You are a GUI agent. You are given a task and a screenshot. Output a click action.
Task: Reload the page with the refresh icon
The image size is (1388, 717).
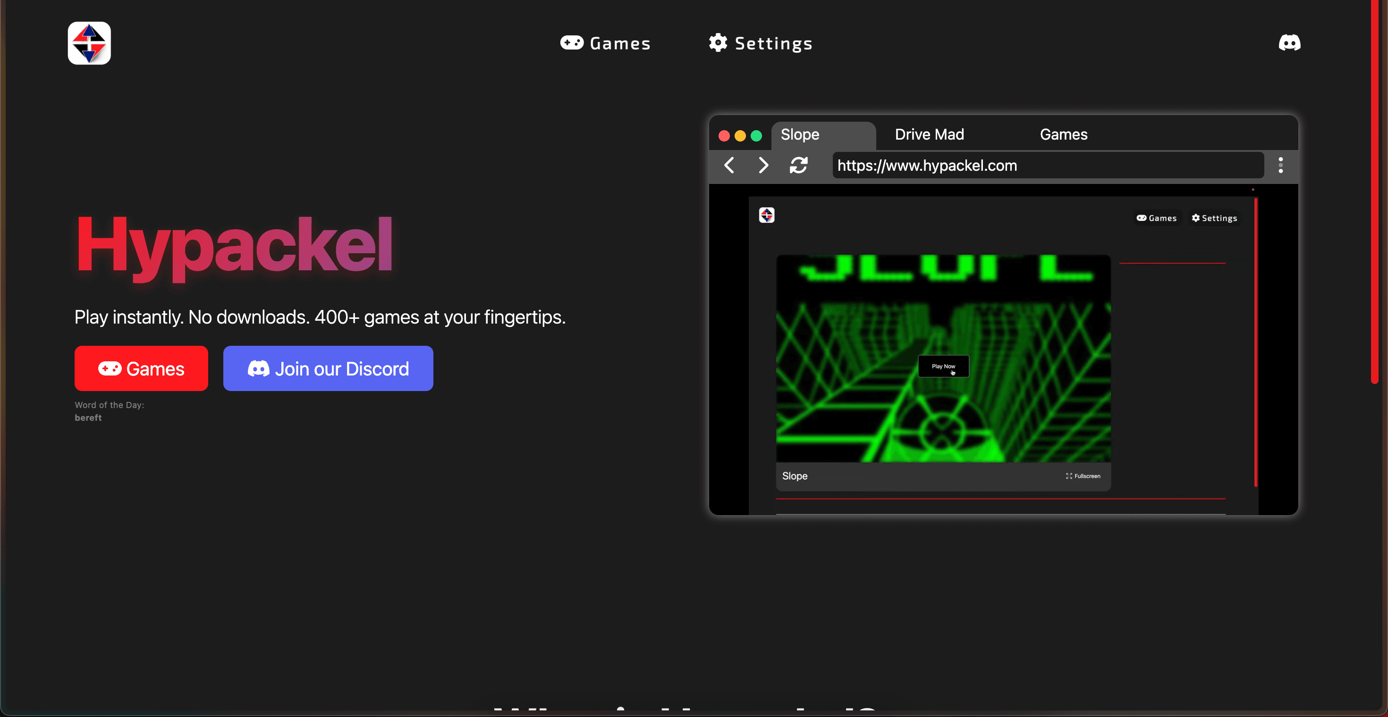(798, 165)
